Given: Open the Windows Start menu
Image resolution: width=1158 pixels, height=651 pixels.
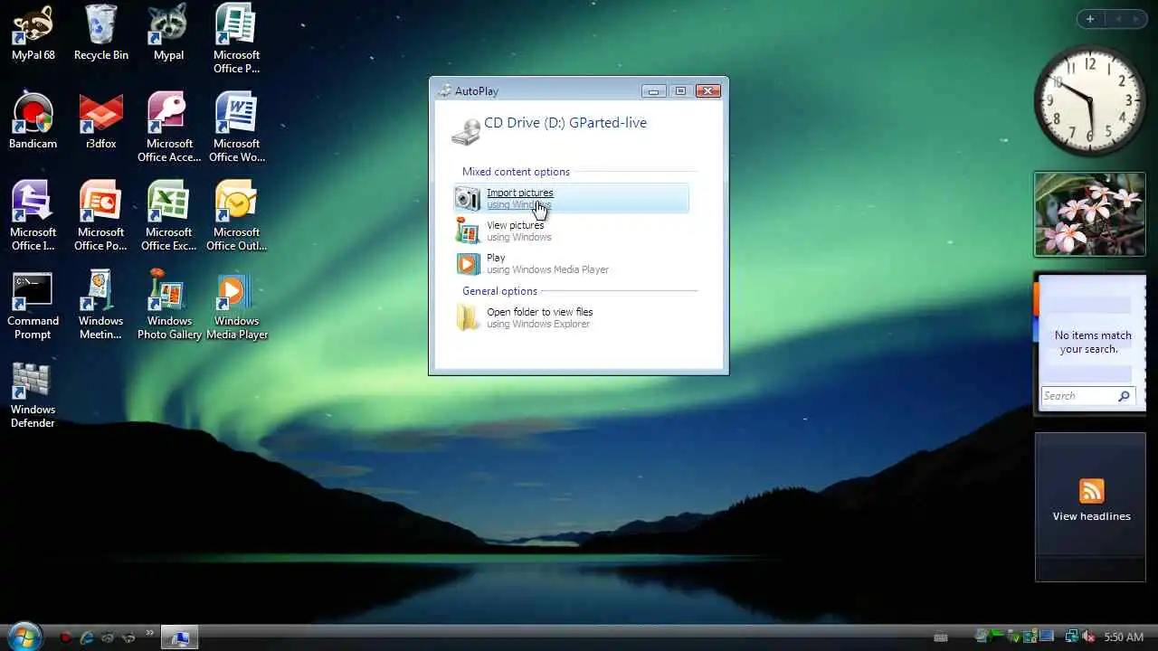Looking at the screenshot, I should point(24,637).
